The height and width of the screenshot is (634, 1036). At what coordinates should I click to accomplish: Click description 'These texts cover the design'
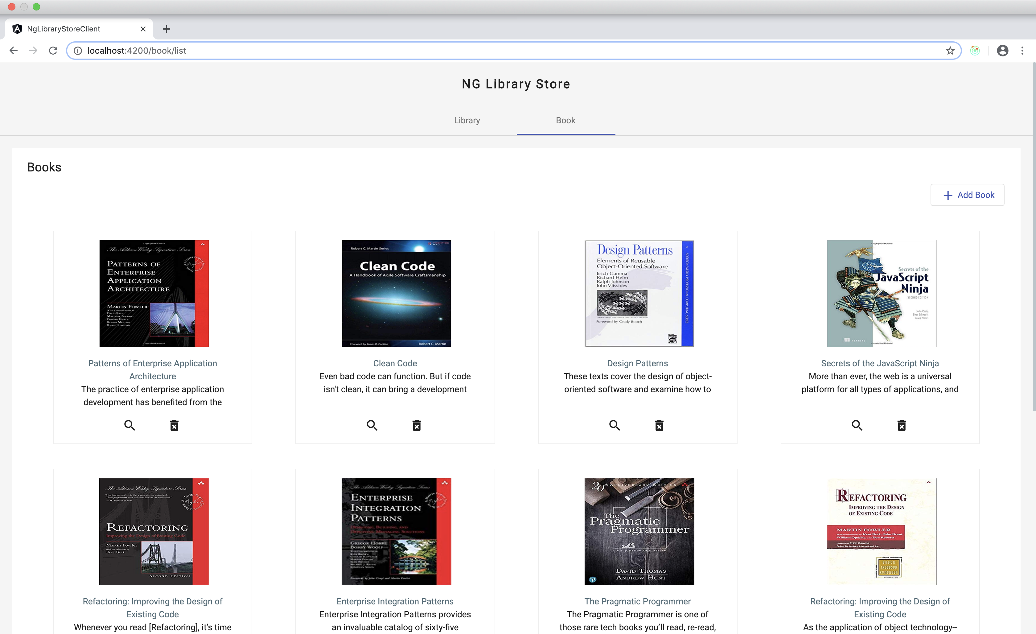(x=637, y=383)
